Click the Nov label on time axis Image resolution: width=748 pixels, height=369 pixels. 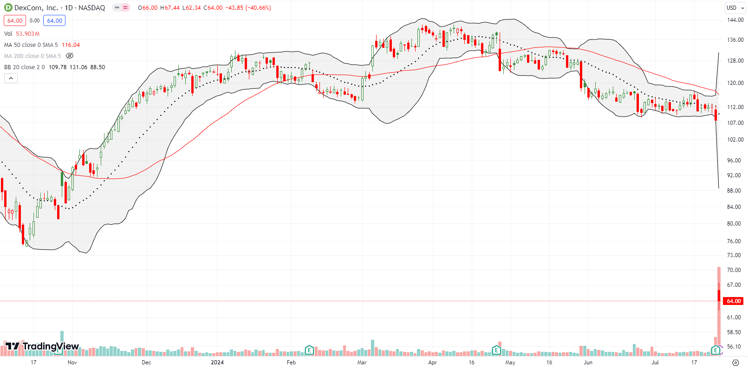pyautogui.click(x=72, y=363)
